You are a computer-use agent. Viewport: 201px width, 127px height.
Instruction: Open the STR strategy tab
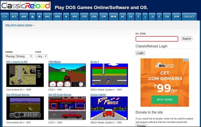(84, 17)
